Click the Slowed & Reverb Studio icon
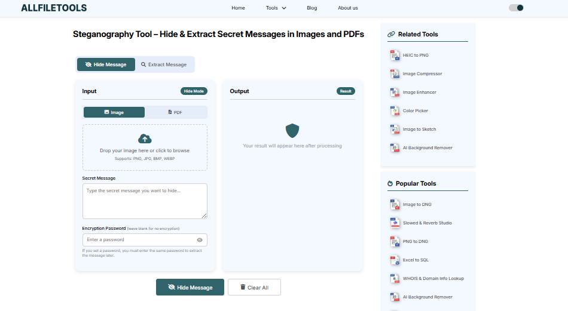This screenshot has height=311, width=568. coord(395,223)
